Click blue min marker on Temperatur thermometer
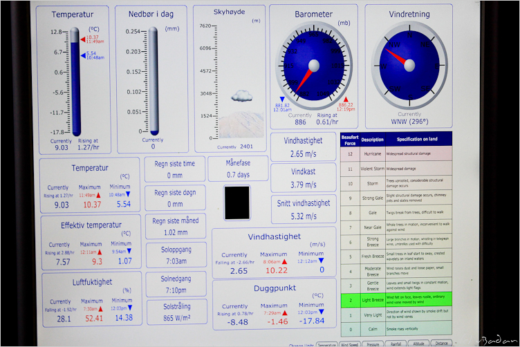 click(x=82, y=55)
